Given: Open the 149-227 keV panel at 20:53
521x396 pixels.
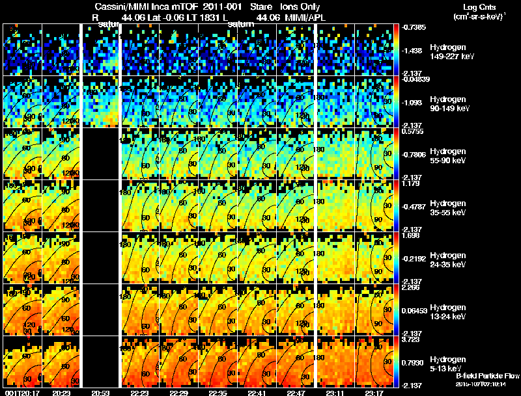Looking at the screenshot, I should coord(100,50).
